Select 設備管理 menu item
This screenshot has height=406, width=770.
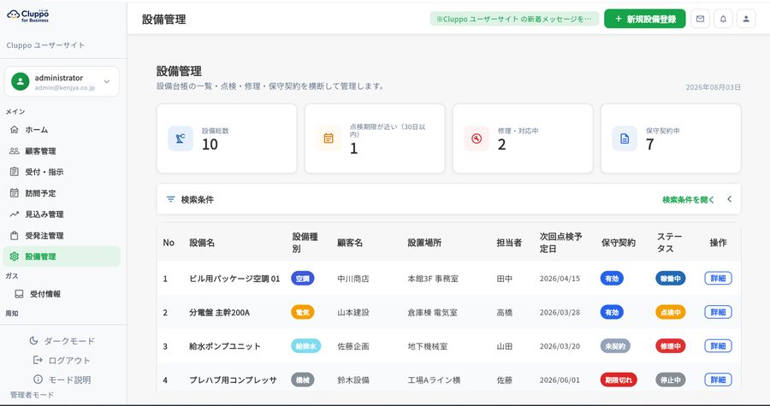62,256
